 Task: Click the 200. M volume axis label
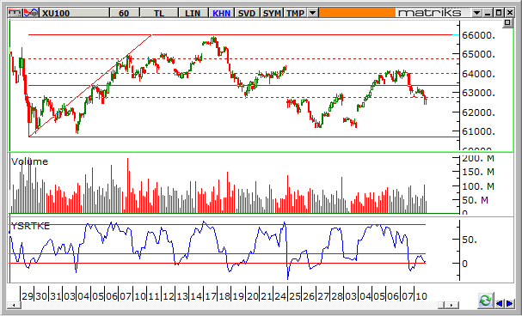478,158
